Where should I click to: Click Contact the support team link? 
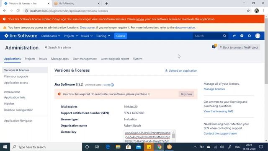tap(220, 133)
